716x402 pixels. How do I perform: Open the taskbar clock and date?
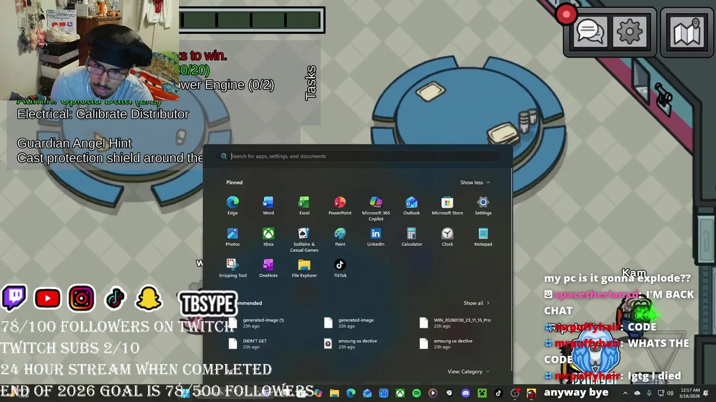pyautogui.click(x=691, y=394)
